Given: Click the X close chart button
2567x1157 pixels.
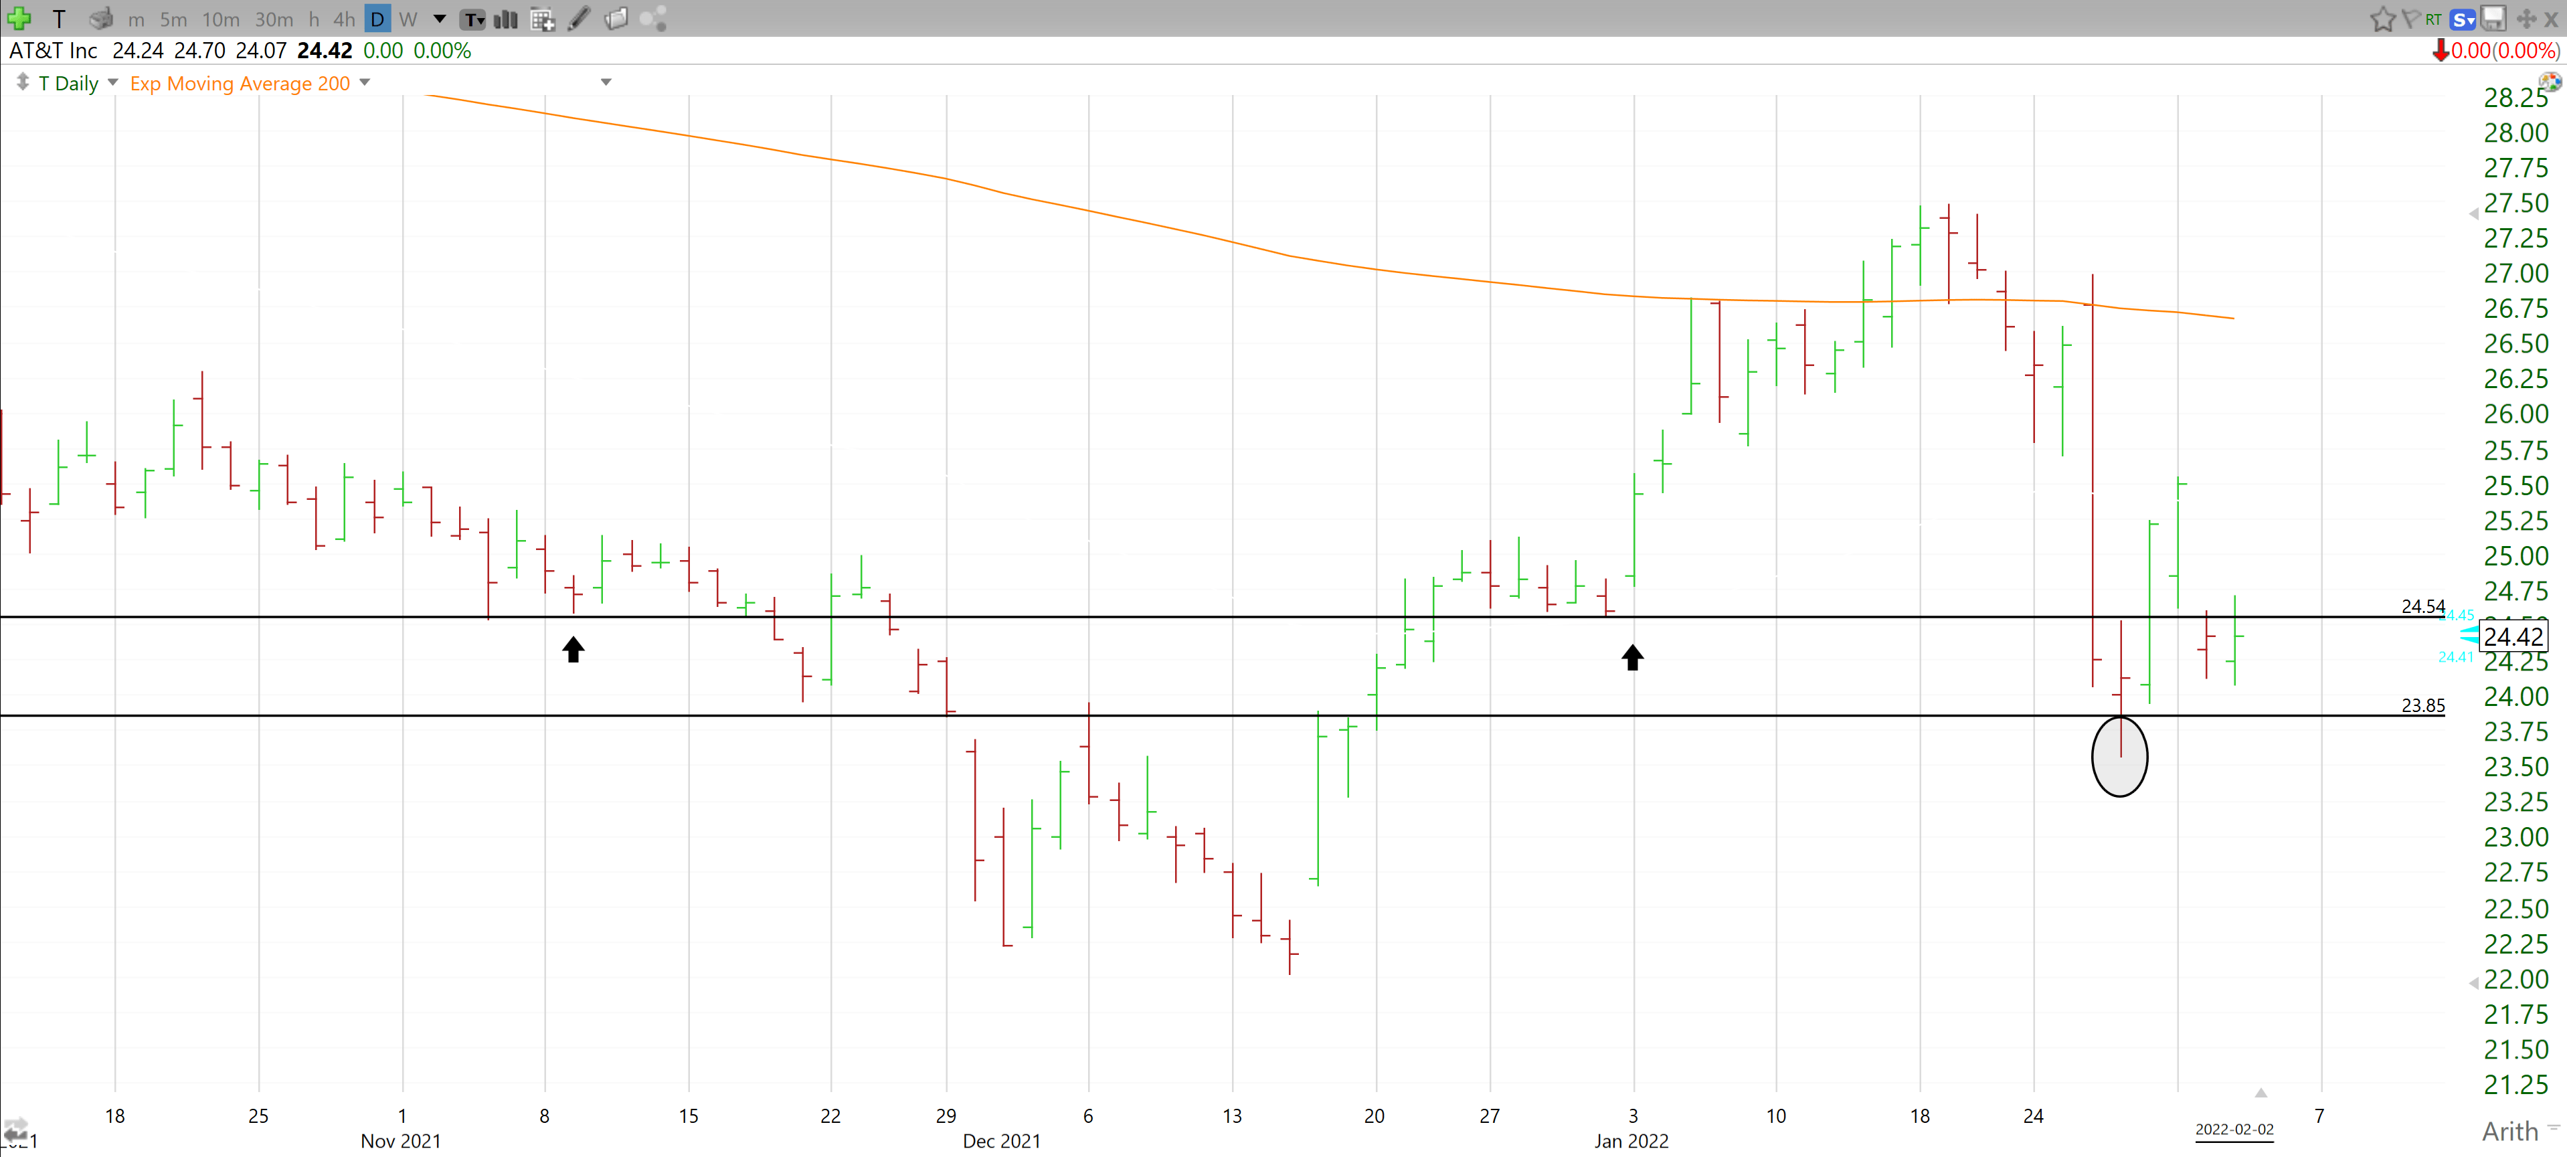Looking at the screenshot, I should [x=2551, y=19].
